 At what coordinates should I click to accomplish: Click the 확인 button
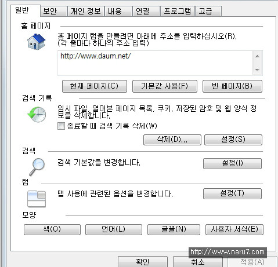[x=143, y=262]
